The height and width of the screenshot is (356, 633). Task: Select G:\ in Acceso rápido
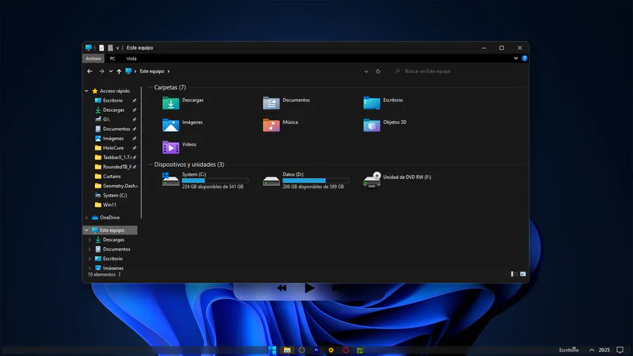(x=106, y=120)
